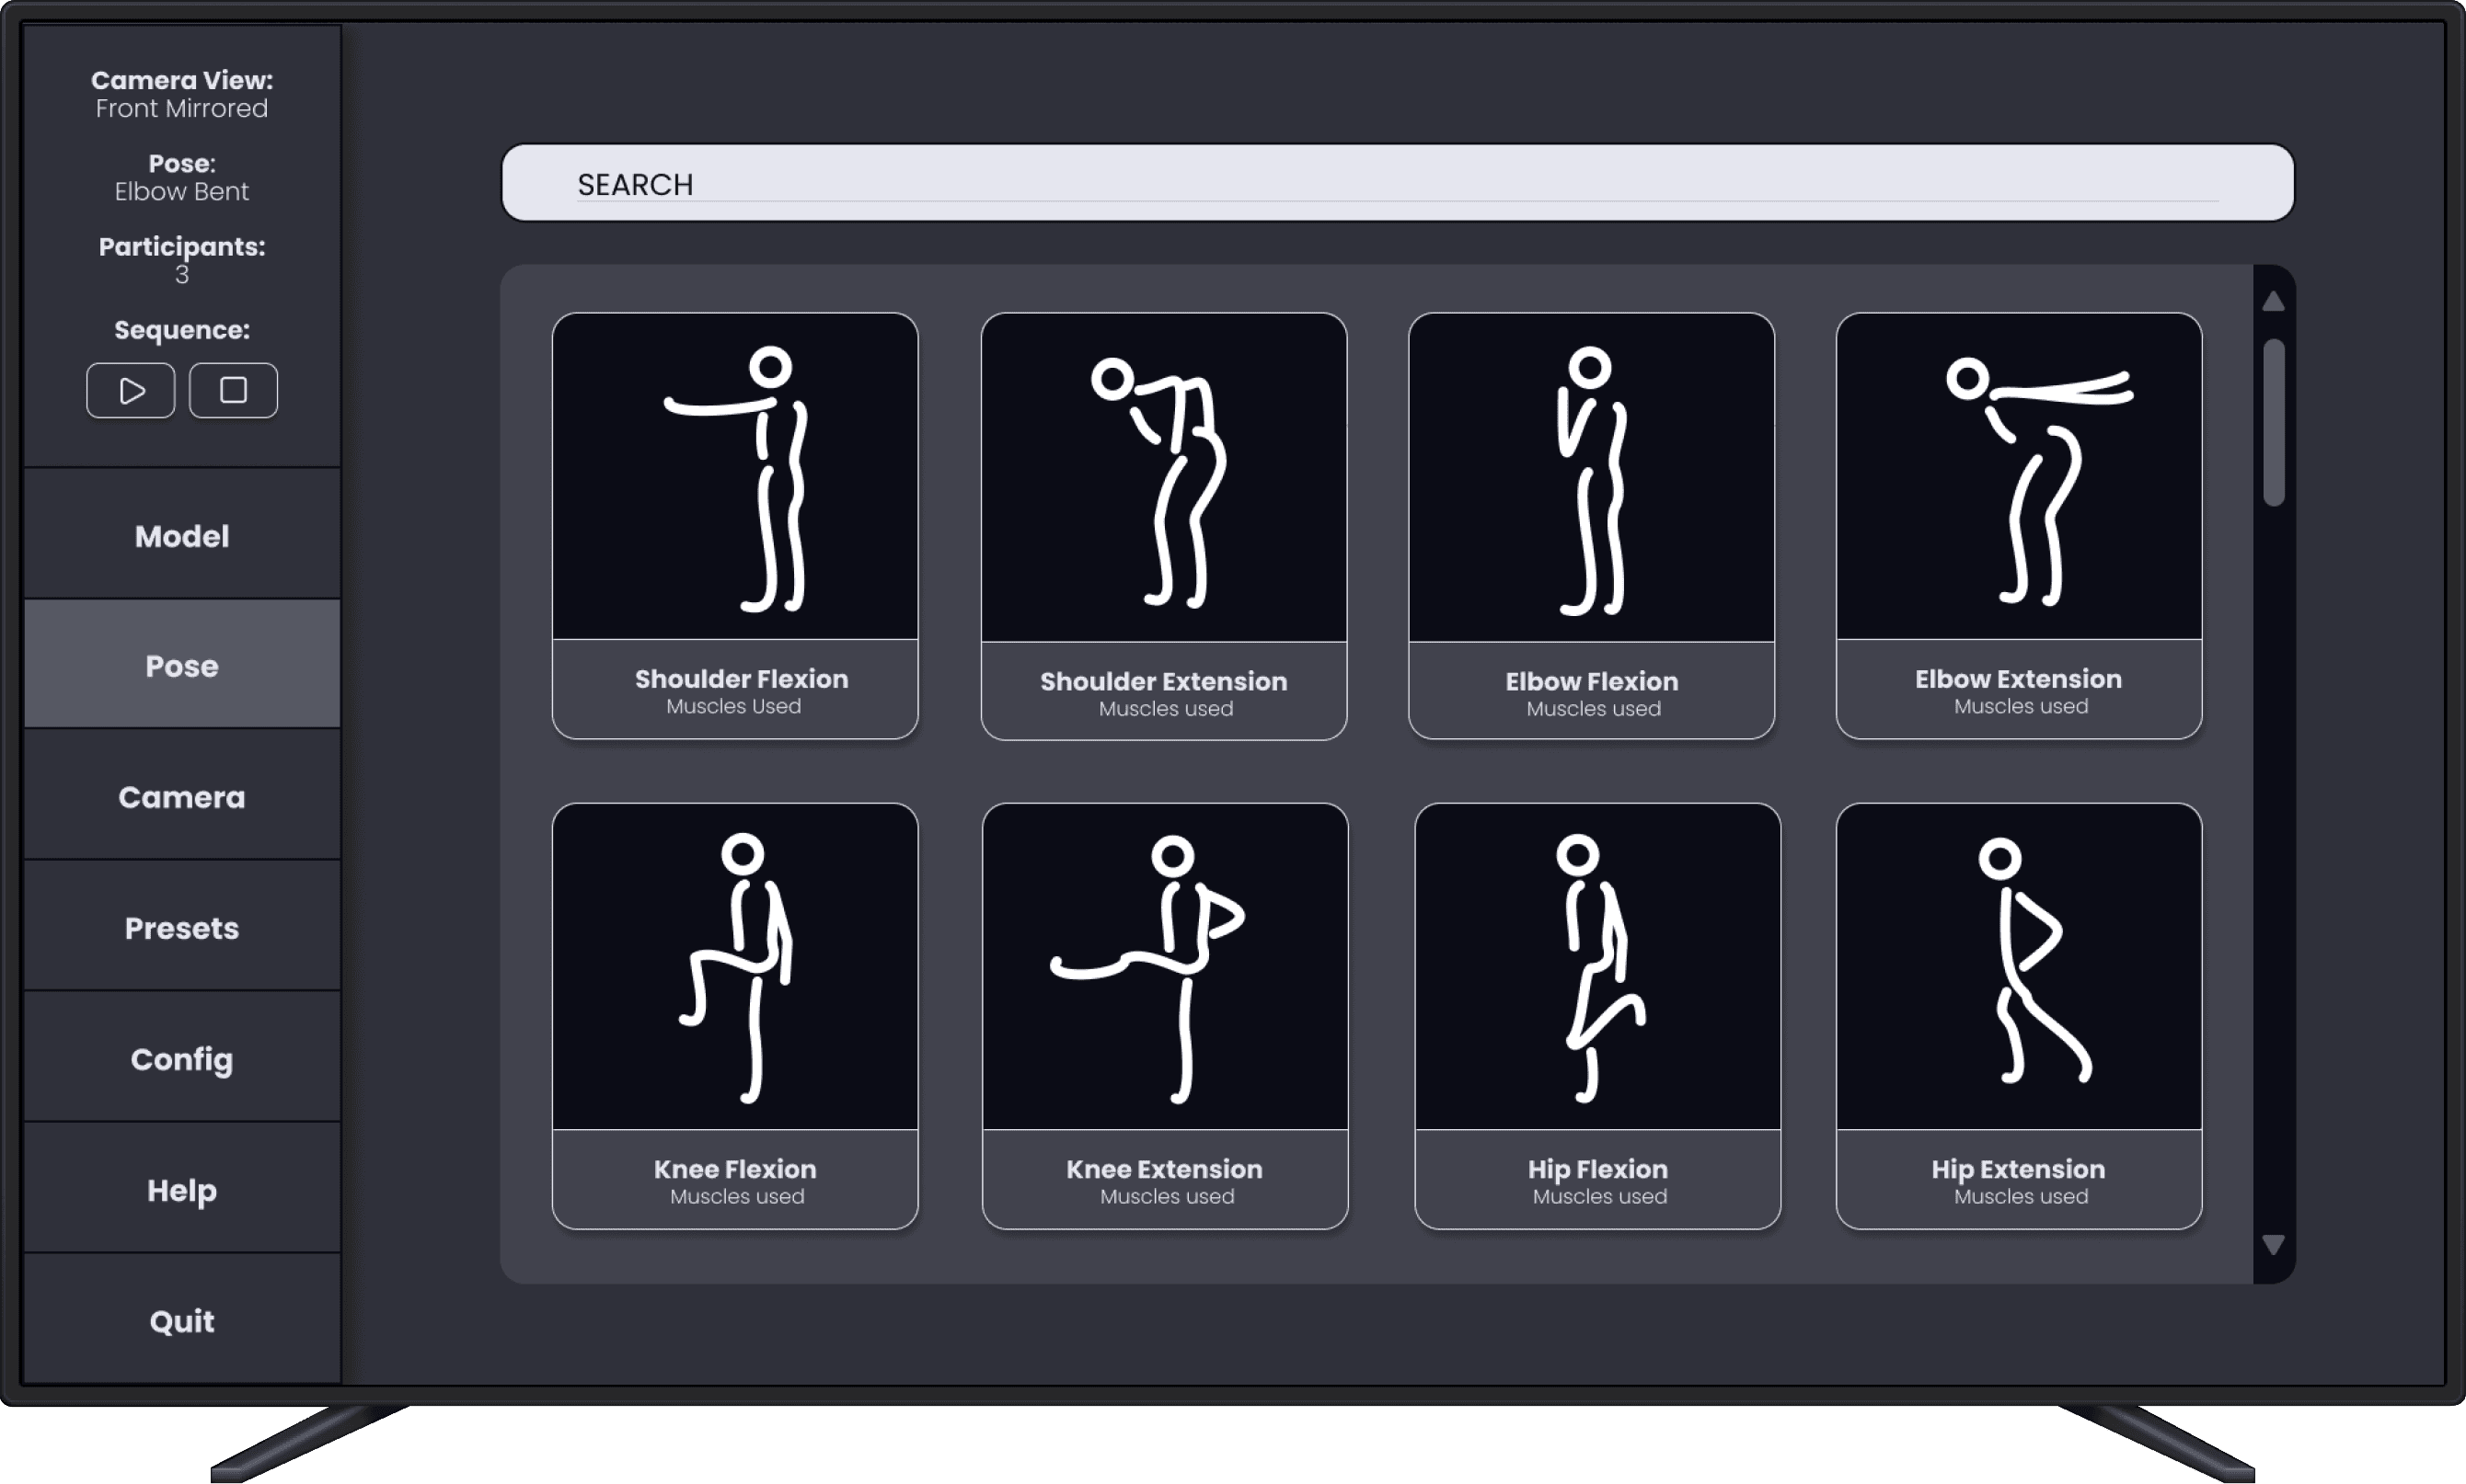Play the pose sequence
Image resolution: width=2466 pixels, height=1484 pixels.
[x=130, y=390]
